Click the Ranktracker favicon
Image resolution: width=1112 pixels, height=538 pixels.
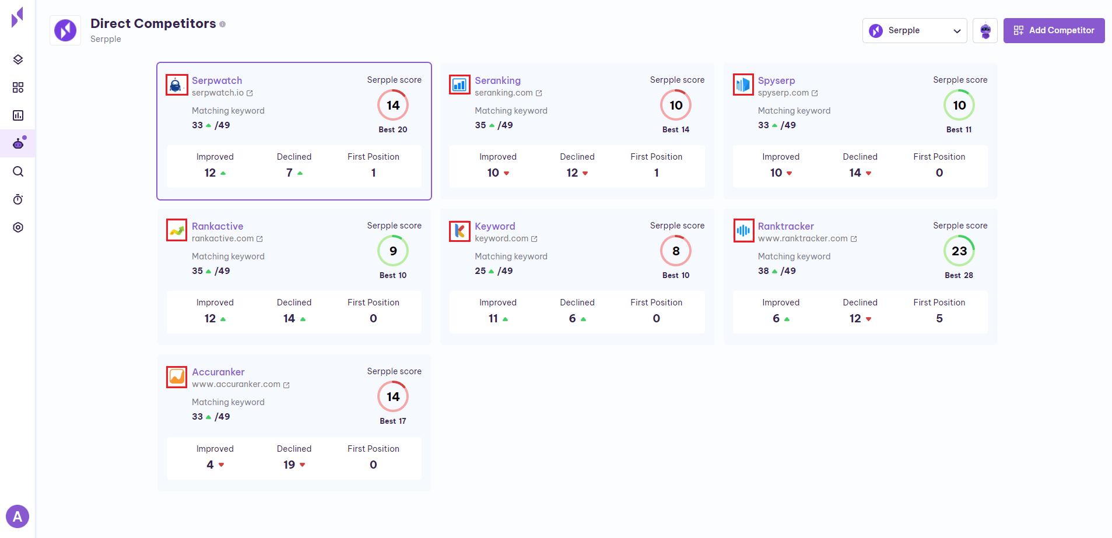(x=743, y=231)
